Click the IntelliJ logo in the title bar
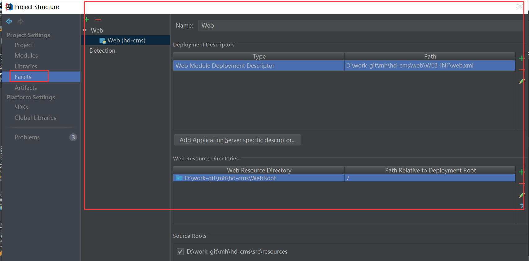This screenshot has width=529, height=261. (9, 7)
